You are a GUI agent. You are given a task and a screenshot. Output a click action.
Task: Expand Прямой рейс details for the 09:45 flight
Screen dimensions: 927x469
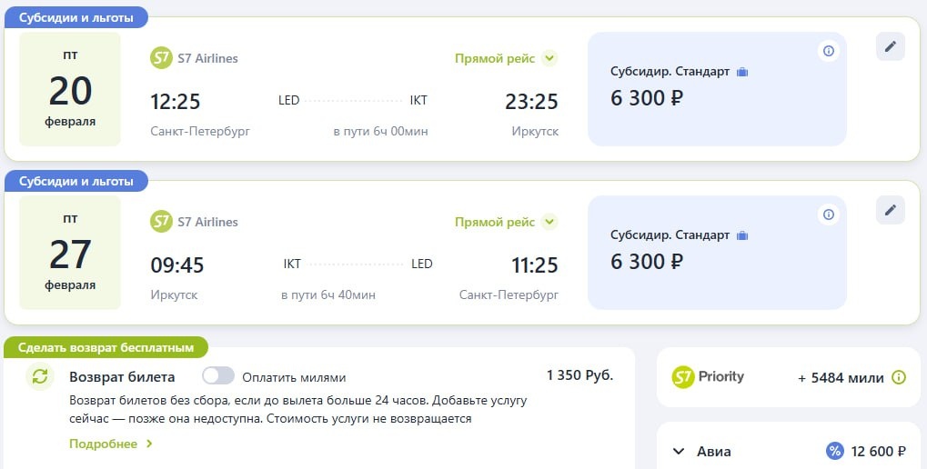pyautogui.click(x=549, y=222)
